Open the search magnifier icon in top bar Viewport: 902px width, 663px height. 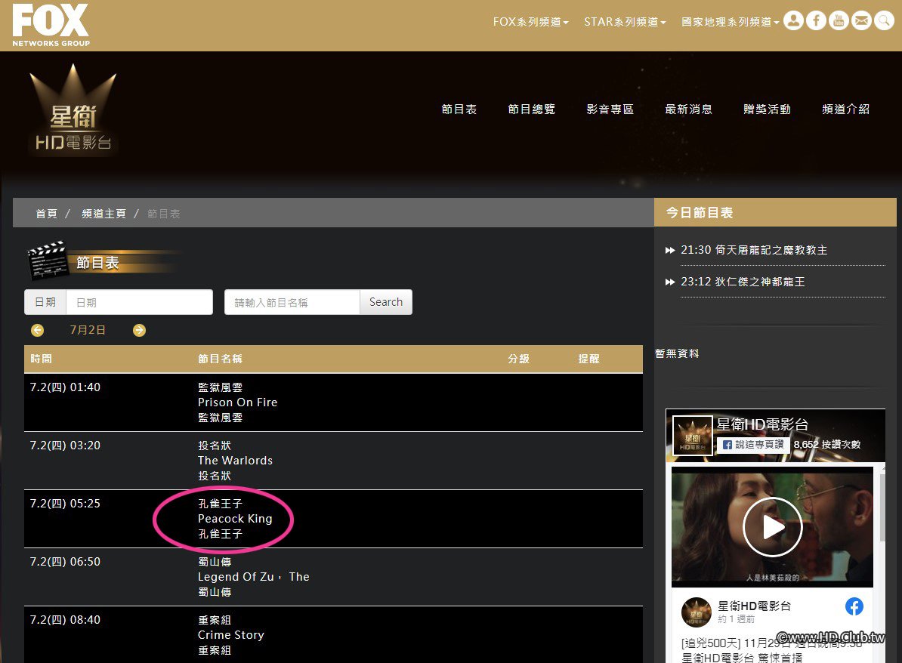[884, 20]
